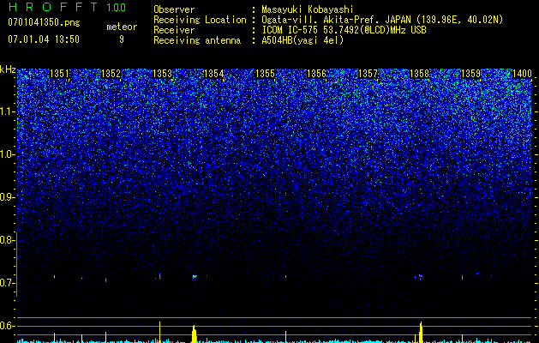The image size is (539, 343).
Task: Click the Receiving antenna label
Action: click(x=197, y=40)
